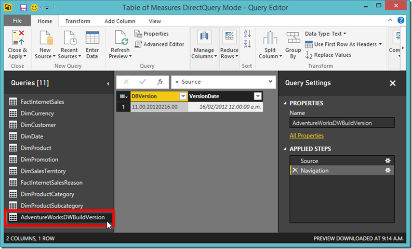Click the Close & Apply icon
Viewport: 412px width, 249px height.
coord(18,38)
